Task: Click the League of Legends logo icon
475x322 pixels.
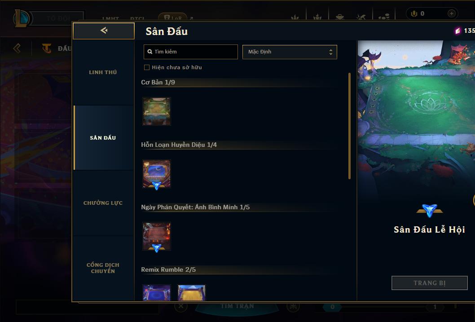Action: pyautogui.click(x=21, y=18)
